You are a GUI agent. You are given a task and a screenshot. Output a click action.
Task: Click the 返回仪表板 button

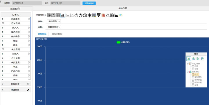[89, 3]
